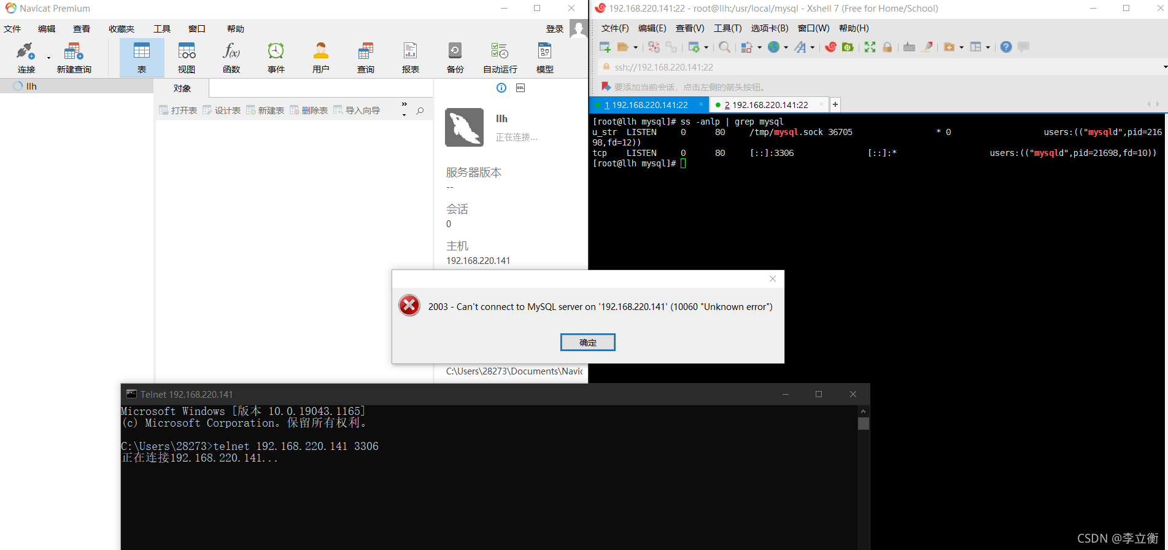Image resolution: width=1168 pixels, height=550 pixels.
Task: Select the 用户 (User) toolbar icon
Action: [321, 52]
